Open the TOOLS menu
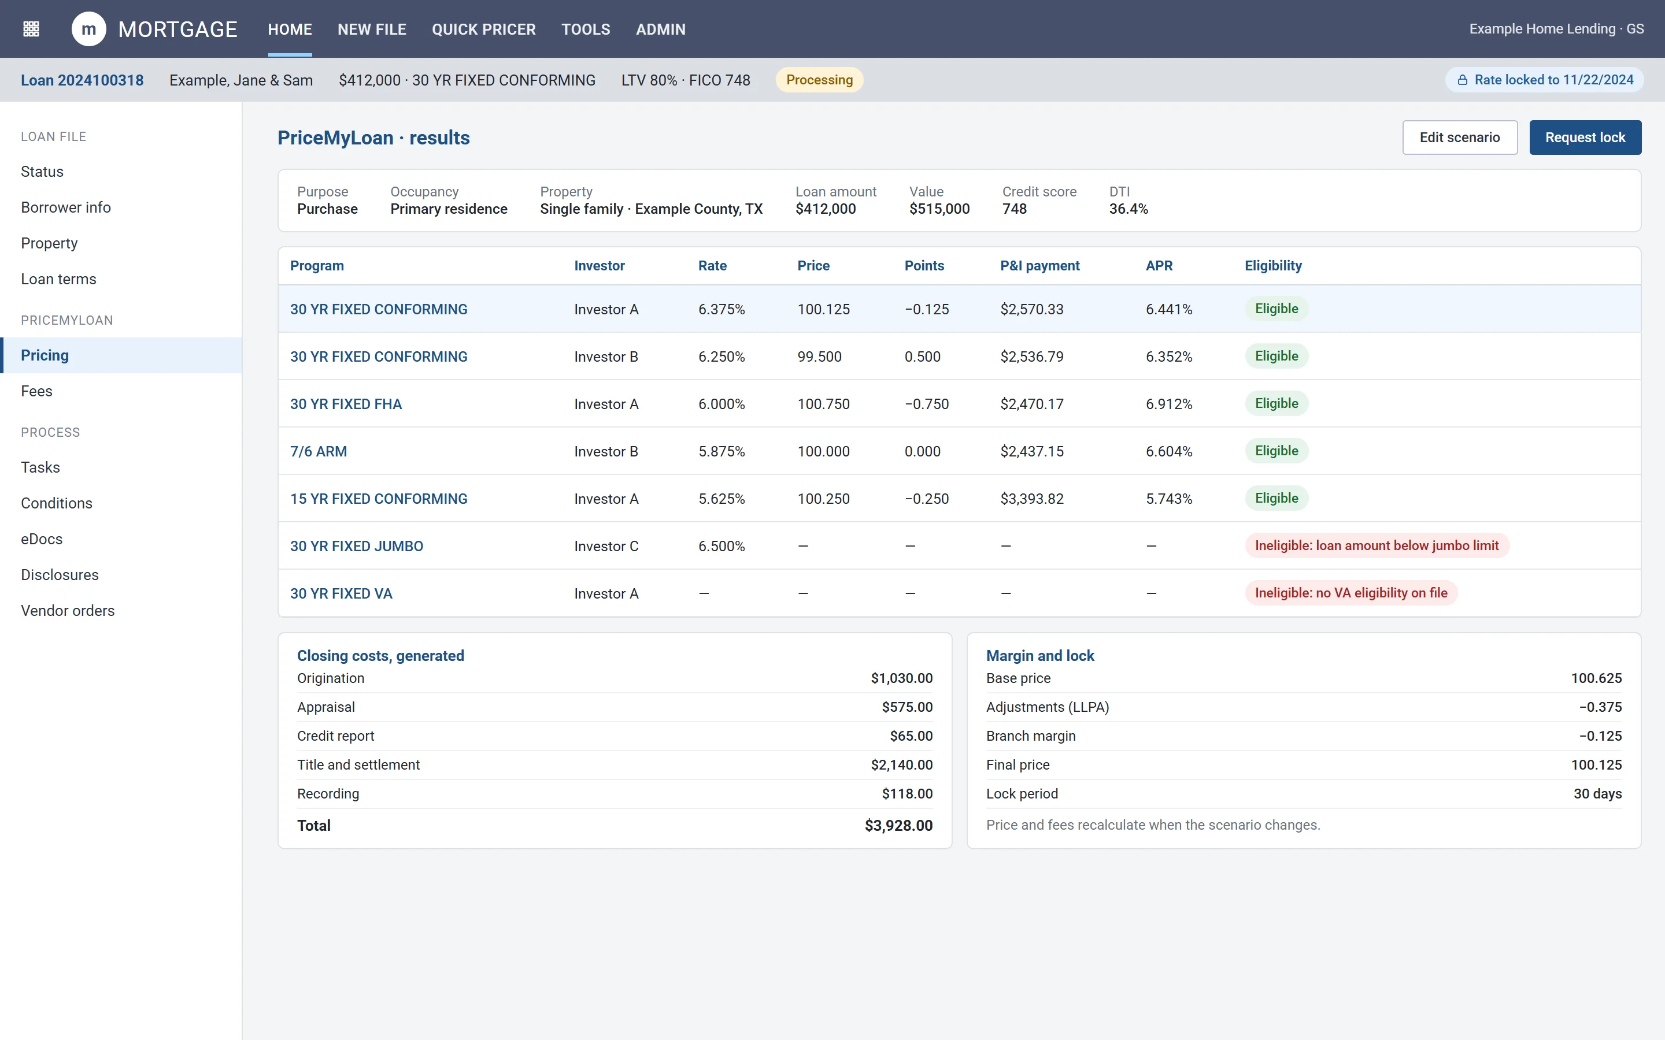The height and width of the screenshot is (1040, 1665). pos(586,29)
